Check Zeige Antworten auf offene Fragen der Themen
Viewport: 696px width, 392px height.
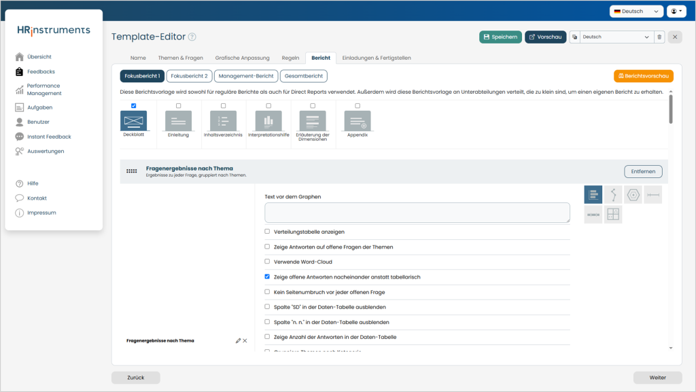[267, 247]
